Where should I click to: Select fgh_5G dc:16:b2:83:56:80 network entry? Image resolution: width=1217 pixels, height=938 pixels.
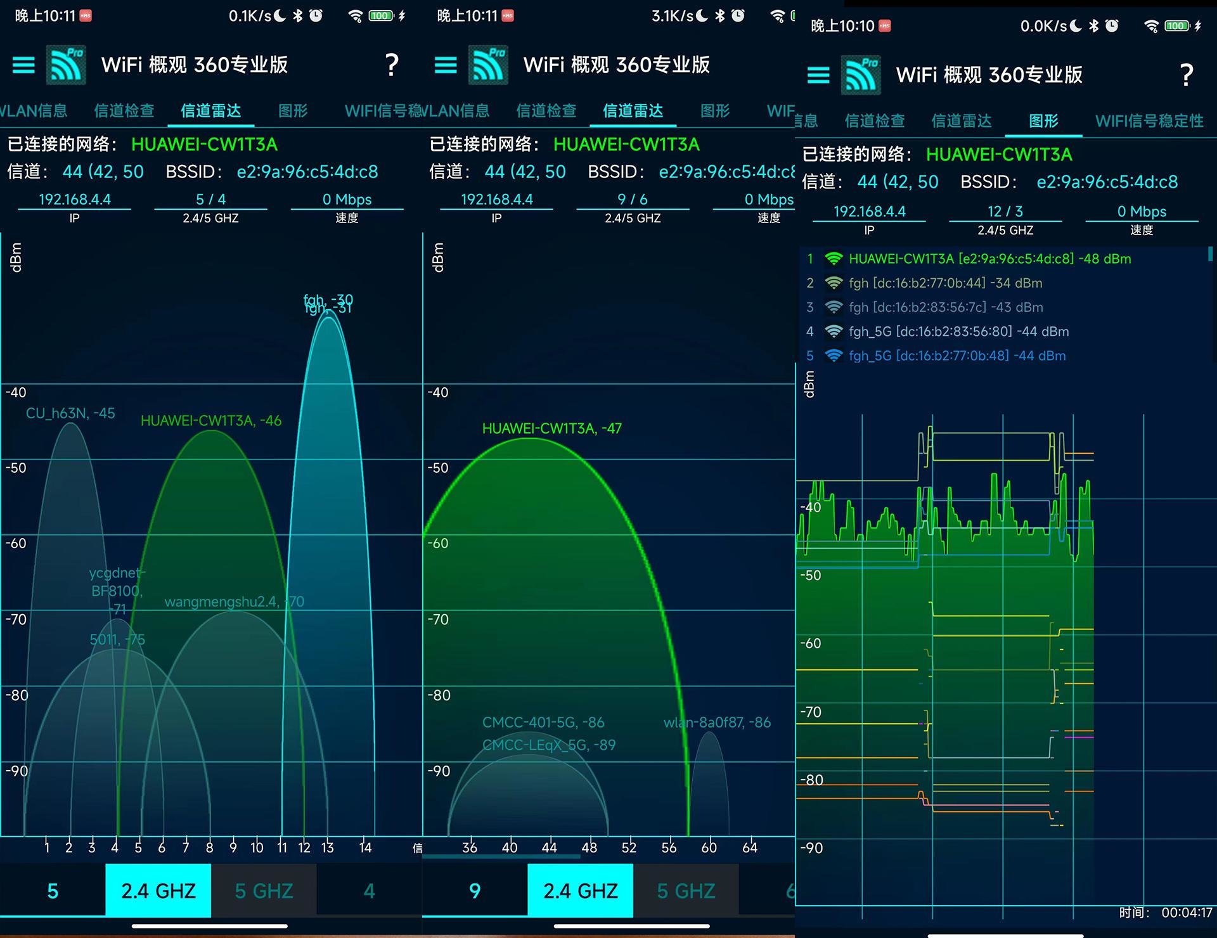click(958, 331)
